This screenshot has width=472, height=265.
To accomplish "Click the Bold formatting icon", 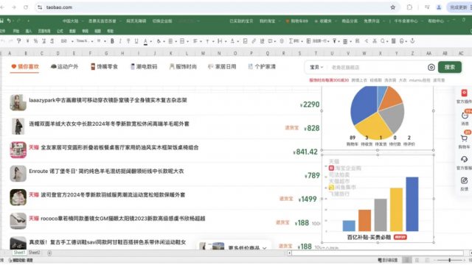I will point(112,41).
